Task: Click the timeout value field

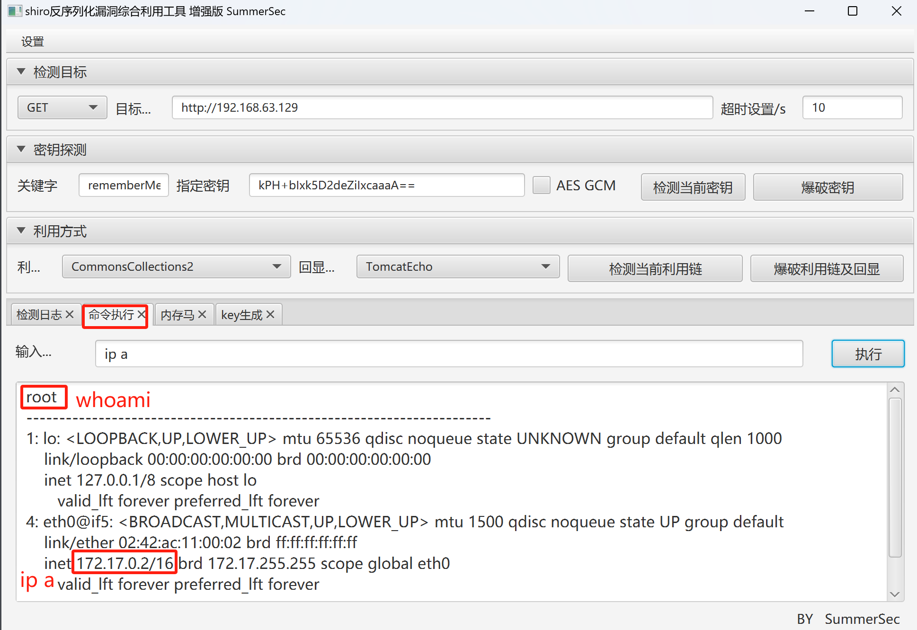Action: tap(852, 107)
